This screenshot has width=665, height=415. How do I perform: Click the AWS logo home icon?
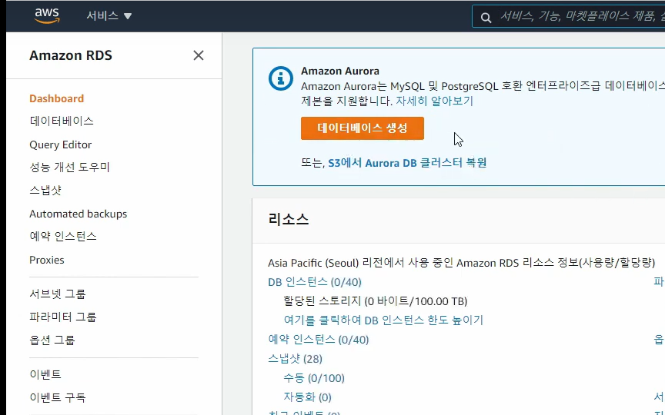(x=47, y=15)
